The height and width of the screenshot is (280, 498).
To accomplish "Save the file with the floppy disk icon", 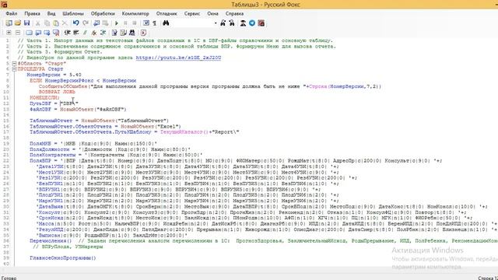I will pyautogui.click(x=27, y=23).
